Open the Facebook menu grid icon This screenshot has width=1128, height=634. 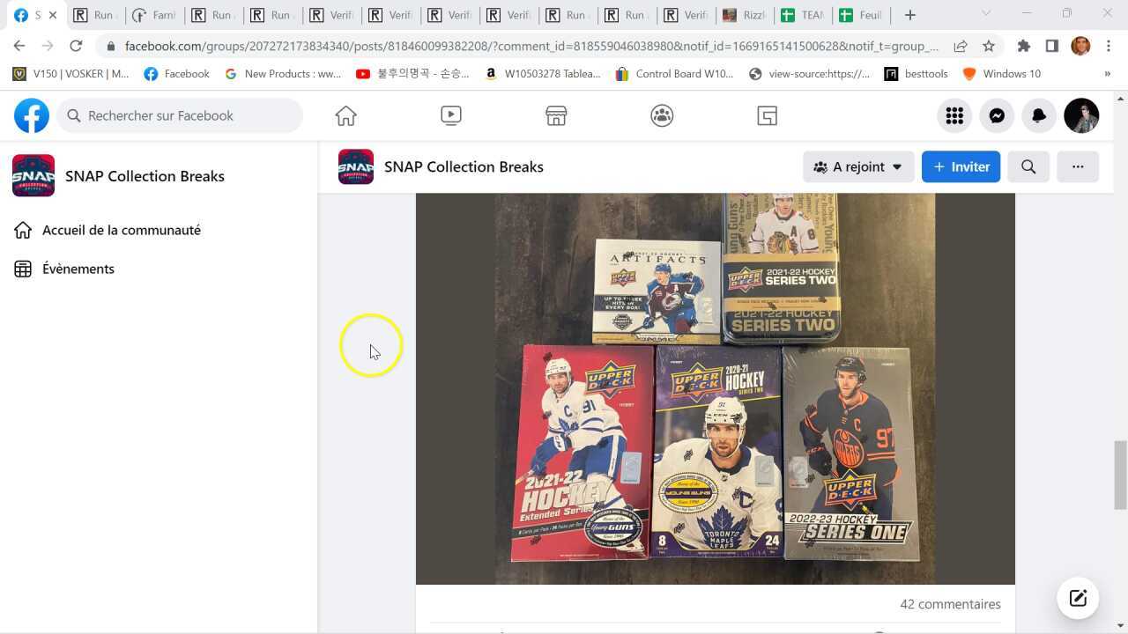[954, 115]
